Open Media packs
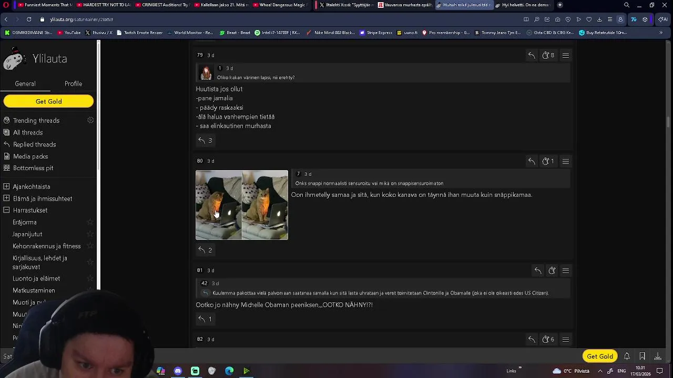 (30, 156)
